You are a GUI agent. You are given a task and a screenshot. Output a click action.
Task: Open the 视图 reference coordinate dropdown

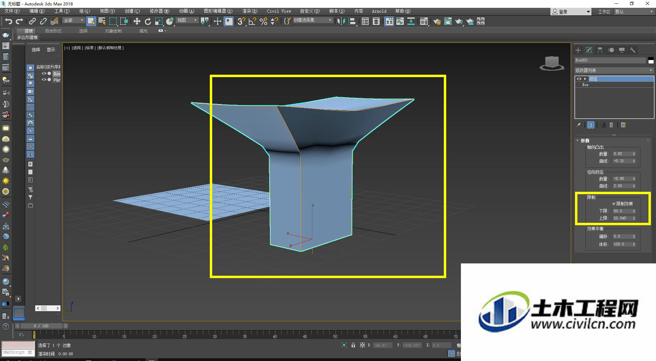click(187, 20)
